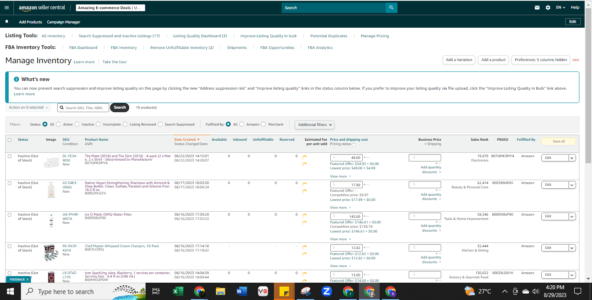The height and width of the screenshot is (300, 592).
Task: Click the What's new info icon
Action: click(x=16, y=79)
